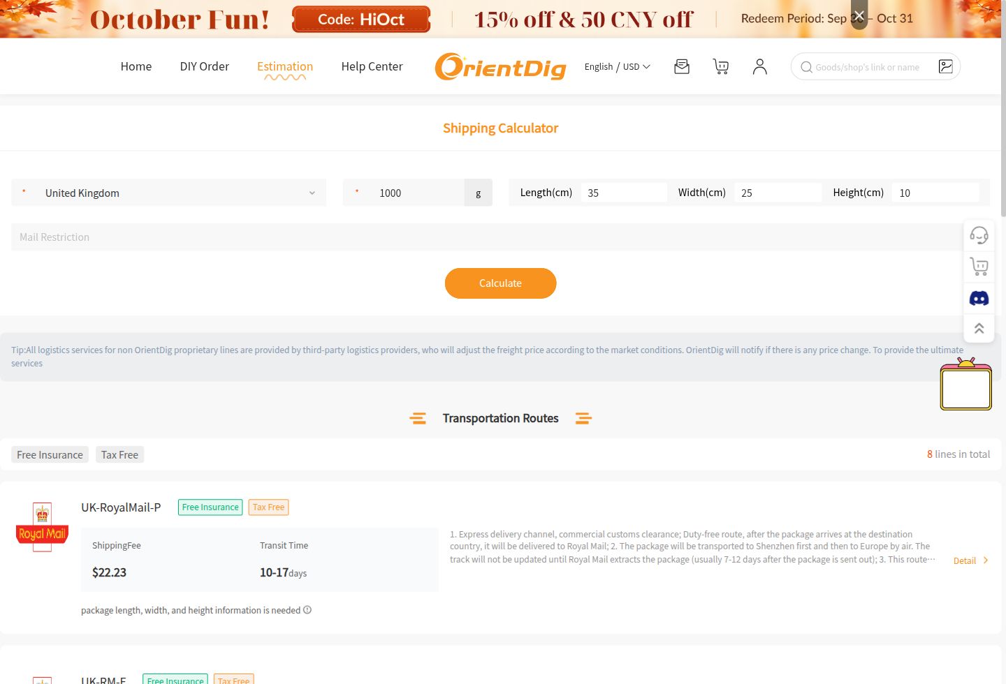Click the Royal Mail logo for UK-RoyalMail-P
Image resolution: width=1006 pixels, height=684 pixels.
click(42, 527)
